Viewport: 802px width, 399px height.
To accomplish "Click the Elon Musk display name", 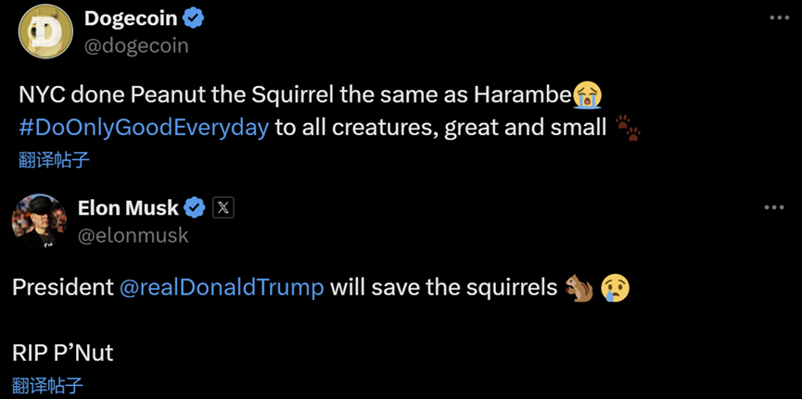I will pos(128,207).
